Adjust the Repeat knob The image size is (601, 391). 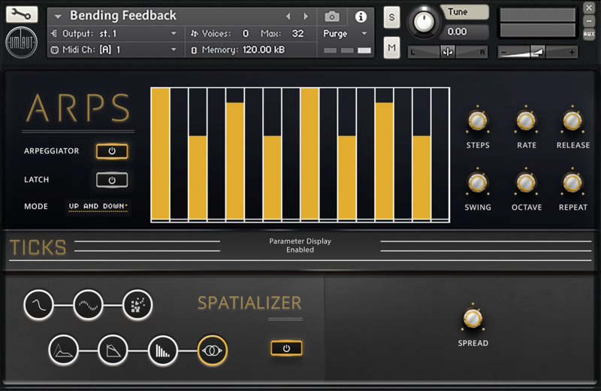click(572, 183)
